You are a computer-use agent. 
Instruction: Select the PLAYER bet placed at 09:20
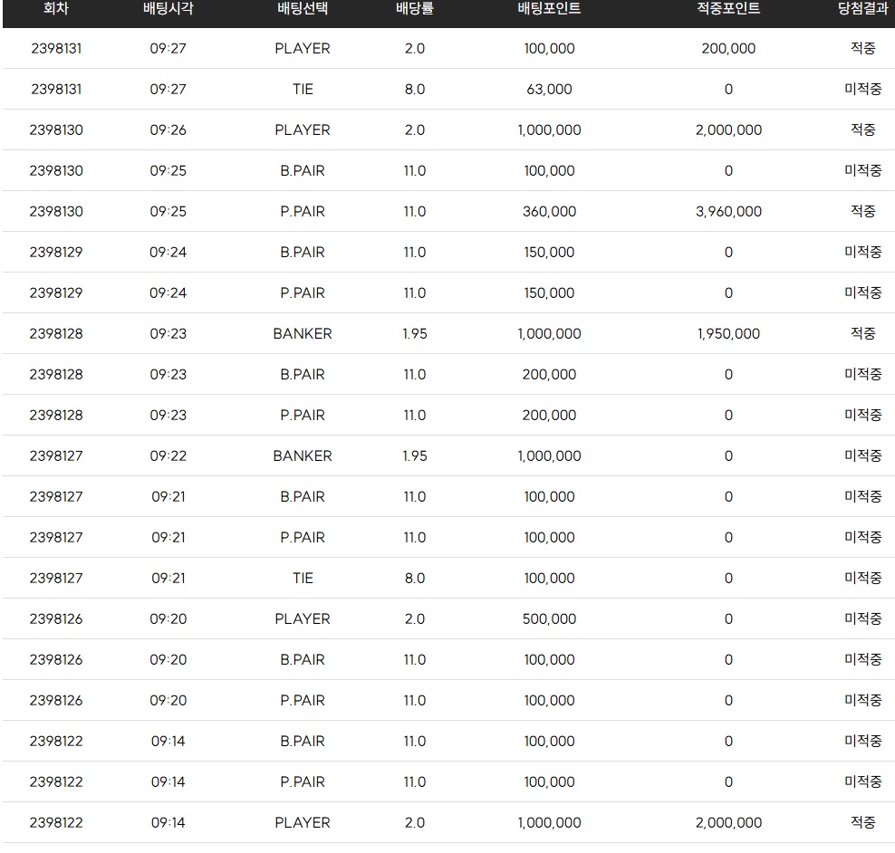tap(303, 619)
